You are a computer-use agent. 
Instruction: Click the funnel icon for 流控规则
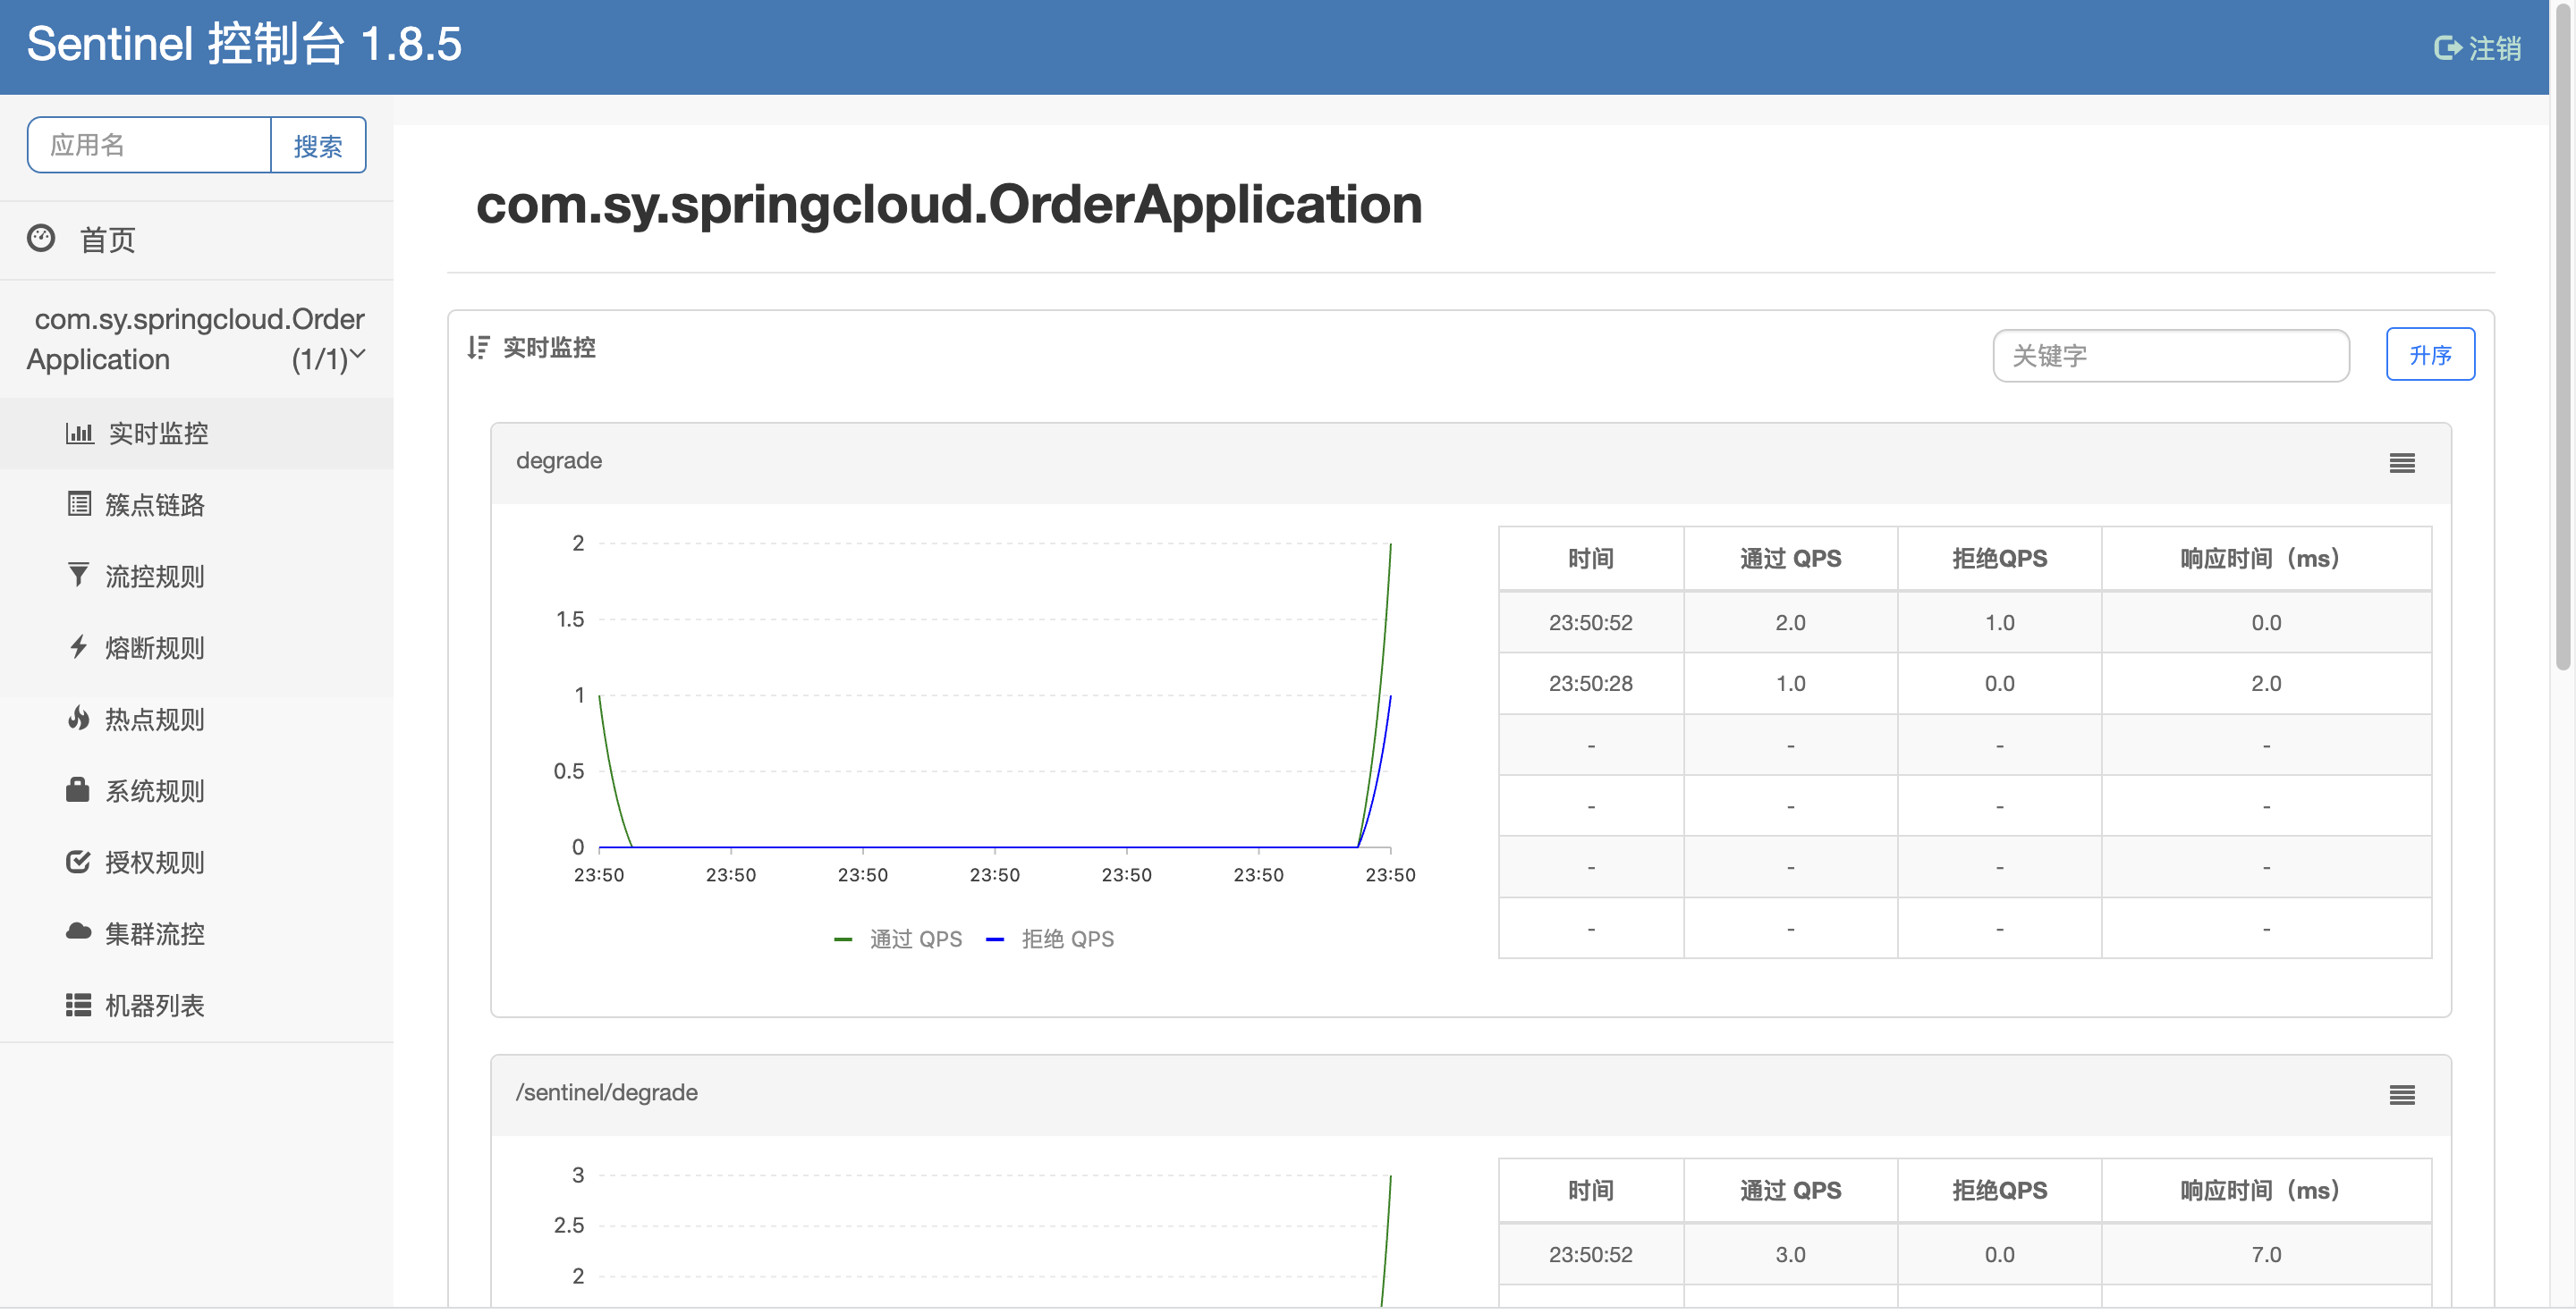tap(78, 575)
